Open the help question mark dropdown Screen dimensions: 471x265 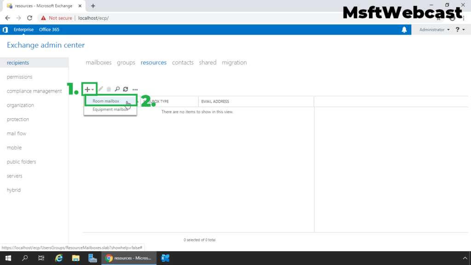pyautogui.click(x=460, y=29)
